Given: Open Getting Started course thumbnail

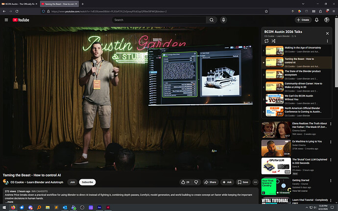Looking at the screenshot, I should pos(276,187).
